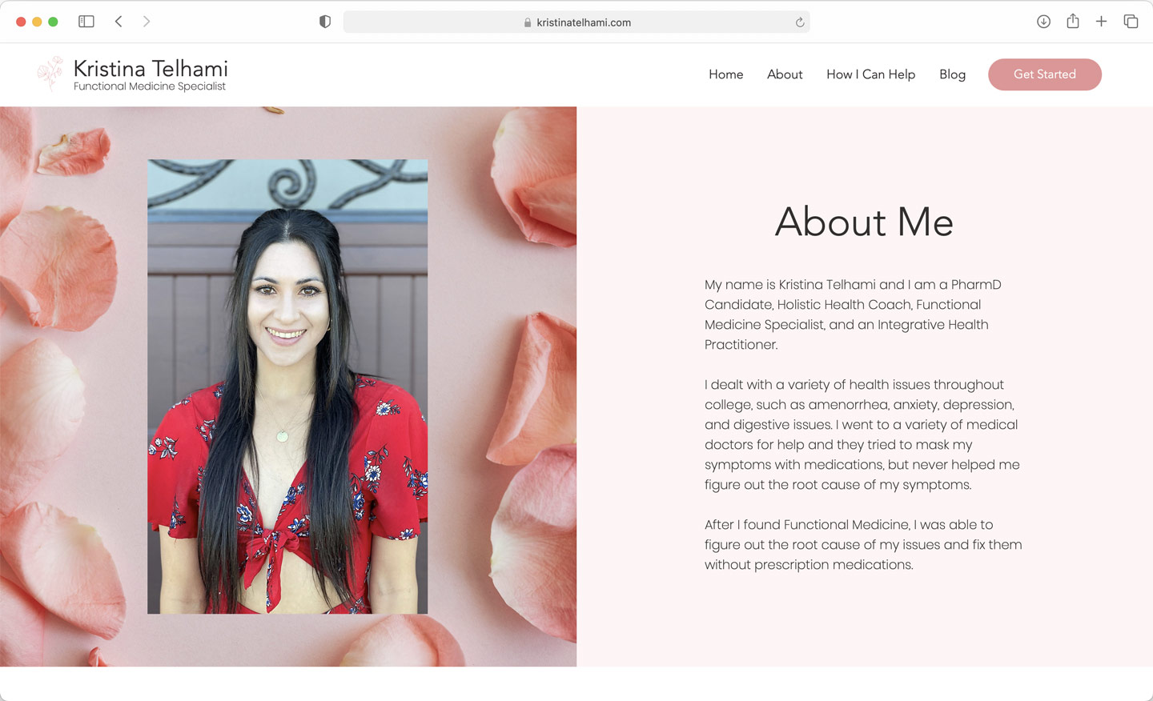Go back with the left arrow
Viewport: 1153px width, 701px height.
tap(119, 22)
